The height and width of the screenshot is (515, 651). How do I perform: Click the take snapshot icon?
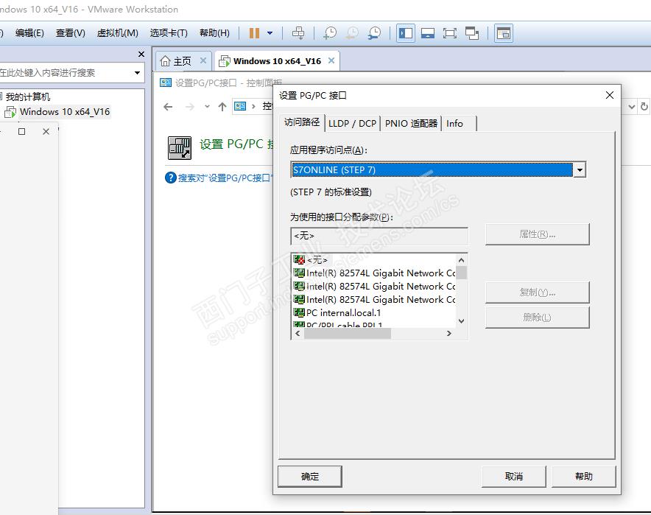tap(330, 33)
